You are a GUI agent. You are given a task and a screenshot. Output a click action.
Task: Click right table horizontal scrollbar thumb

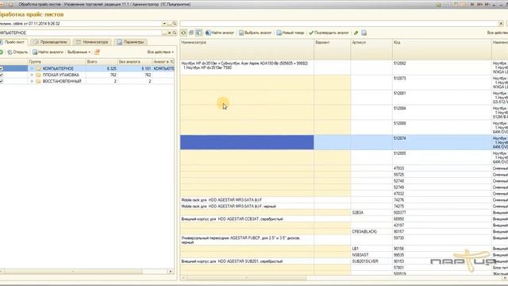247,278
